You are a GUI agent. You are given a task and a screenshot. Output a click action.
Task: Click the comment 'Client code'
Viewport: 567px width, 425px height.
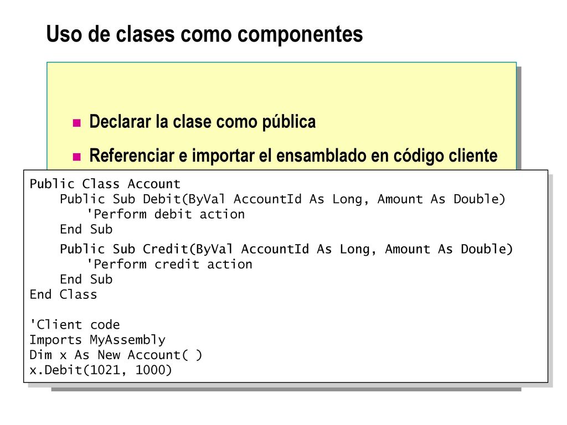(75, 324)
